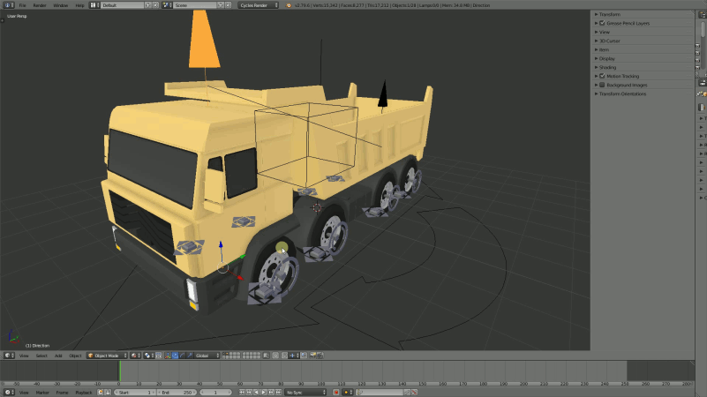Open the Help menu
This screenshot has height=397, width=707.
(x=79, y=5)
